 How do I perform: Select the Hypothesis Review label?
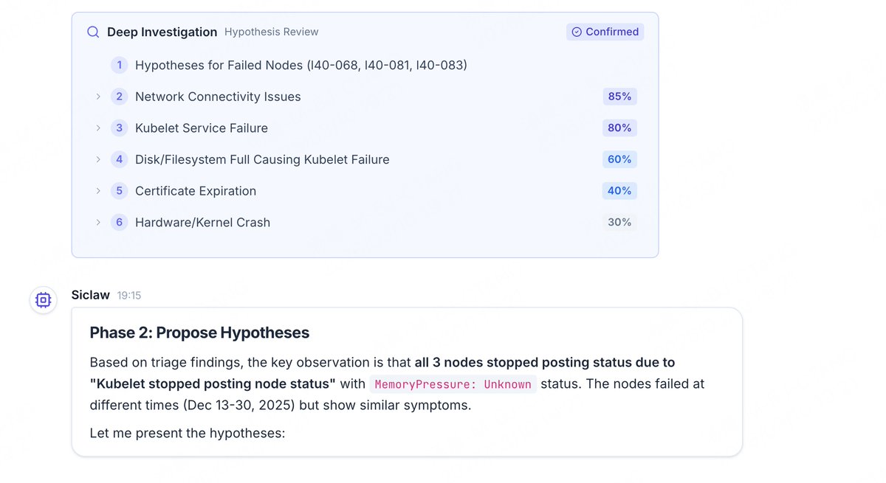272,32
